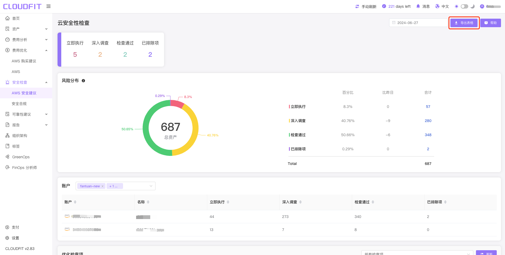Click the 13 cell in second account row

point(211,230)
